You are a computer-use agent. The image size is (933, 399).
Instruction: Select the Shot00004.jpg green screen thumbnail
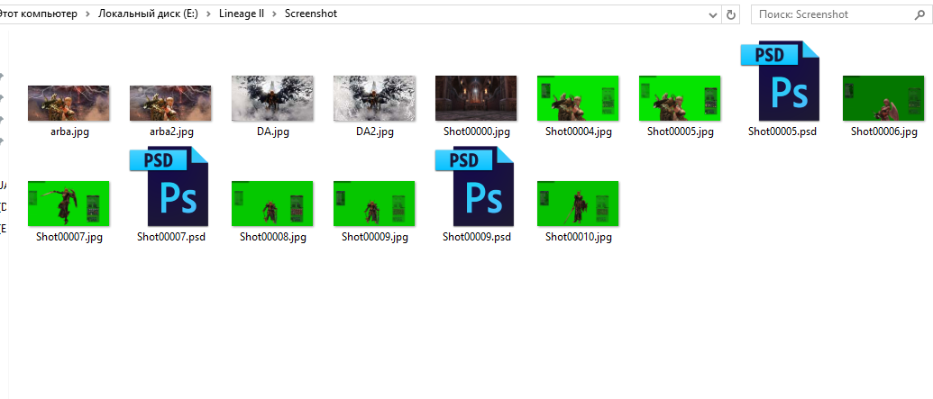pyautogui.click(x=578, y=98)
